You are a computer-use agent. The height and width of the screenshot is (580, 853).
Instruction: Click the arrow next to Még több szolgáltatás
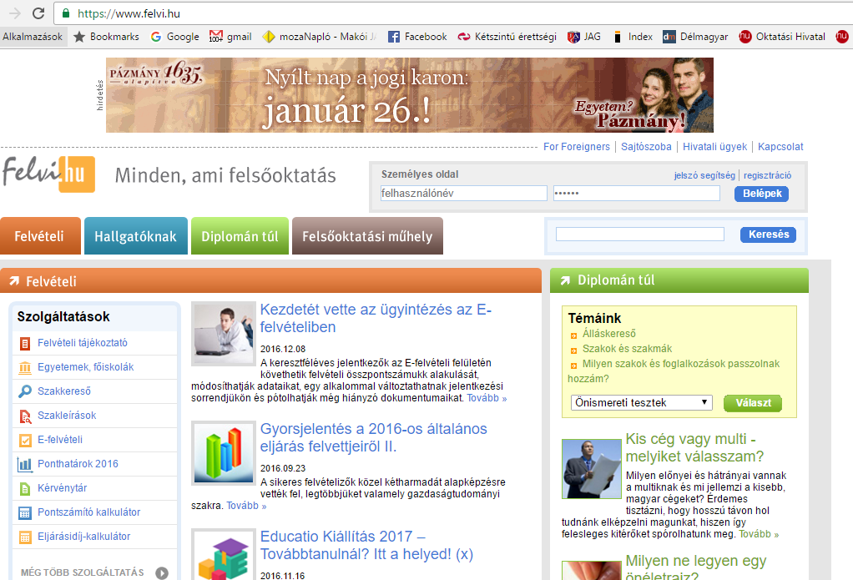tap(162, 573)
